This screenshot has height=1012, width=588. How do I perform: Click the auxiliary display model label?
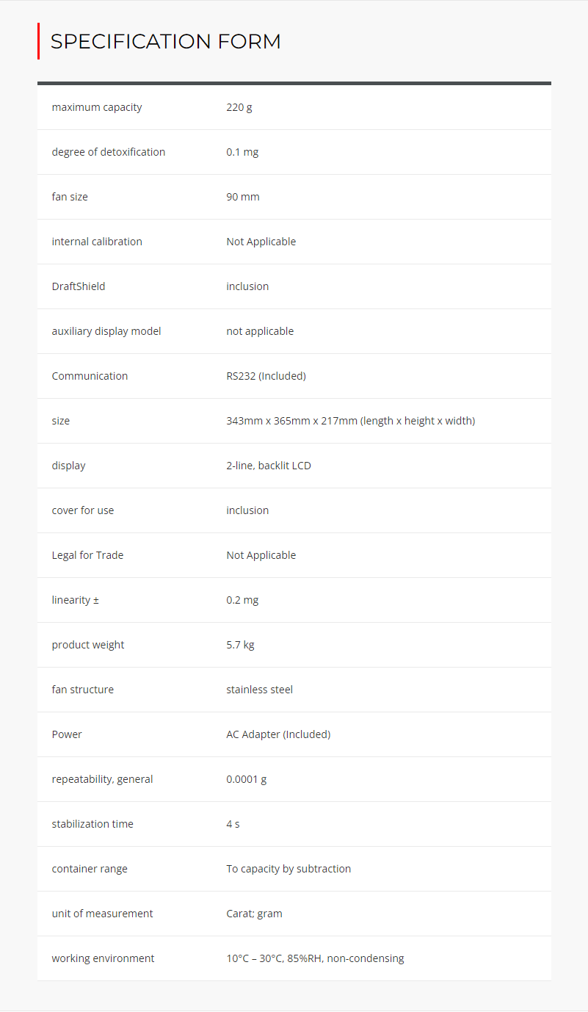coord(106,331)
